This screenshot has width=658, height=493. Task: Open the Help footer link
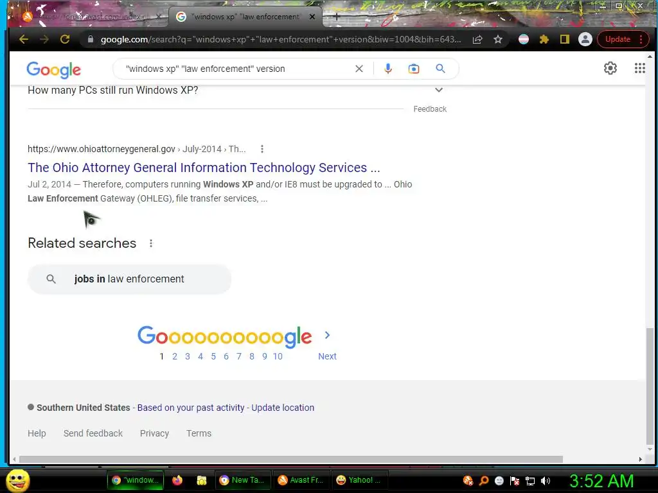click(x=37, y=433)
